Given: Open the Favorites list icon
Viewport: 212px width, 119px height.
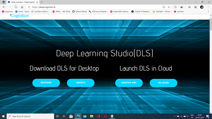Looking at the screenshot, I should [x=189, y=7].
